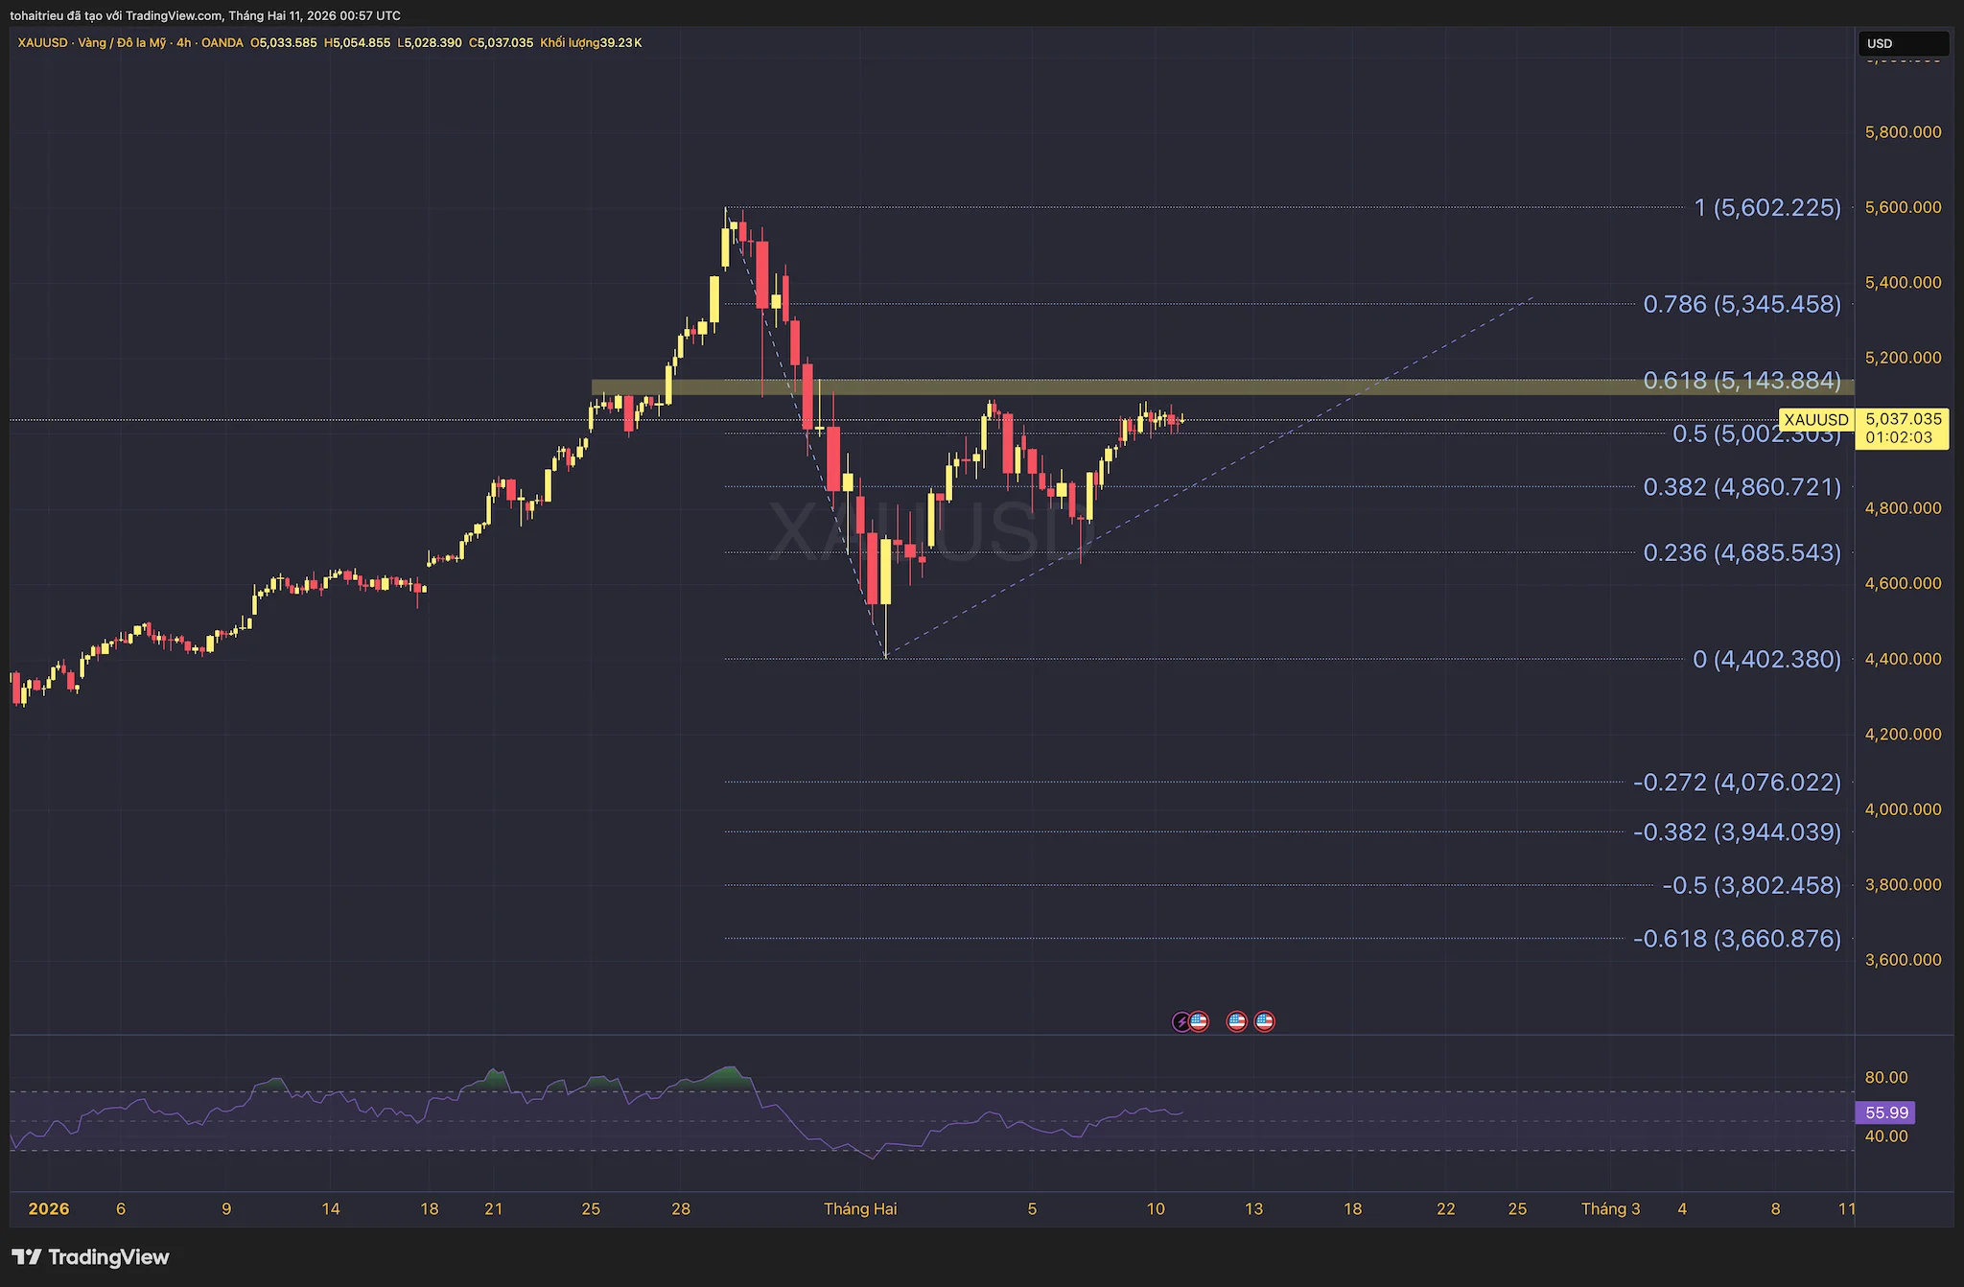Click the 4h interval text in header
This screenshot has height=1287, width=1964.
pyautogui.click(x=184, y=43)
